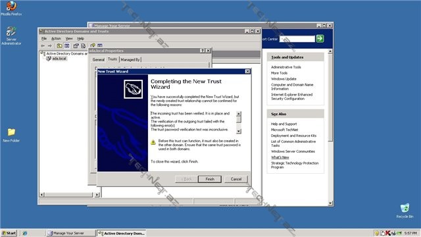Open Internet Explorer Enhanced Security Configuration link
421x237 pixels.
(x=291, y=97)
